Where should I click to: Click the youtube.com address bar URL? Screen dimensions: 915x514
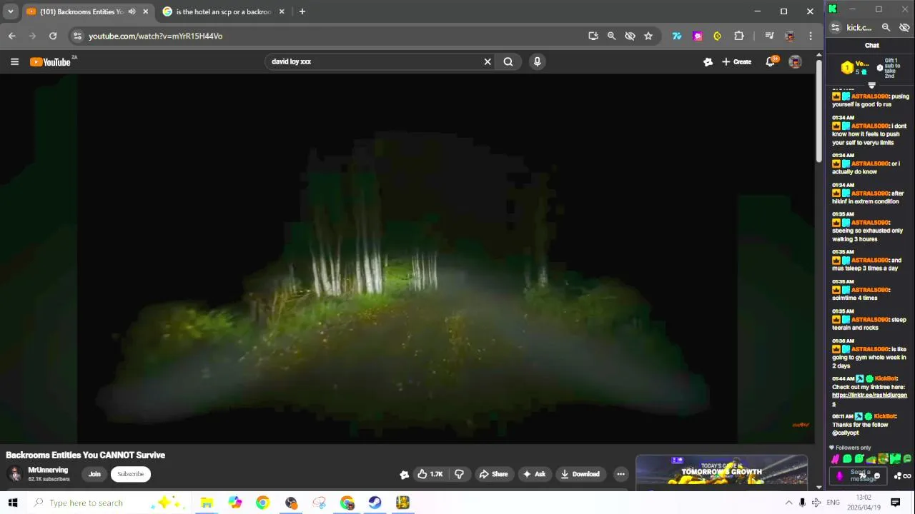pyautogui.click(x=155, y=36)
